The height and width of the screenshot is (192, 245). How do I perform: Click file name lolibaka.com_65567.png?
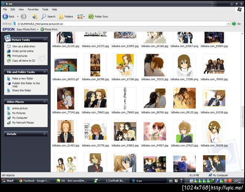(x=185, y=46)
